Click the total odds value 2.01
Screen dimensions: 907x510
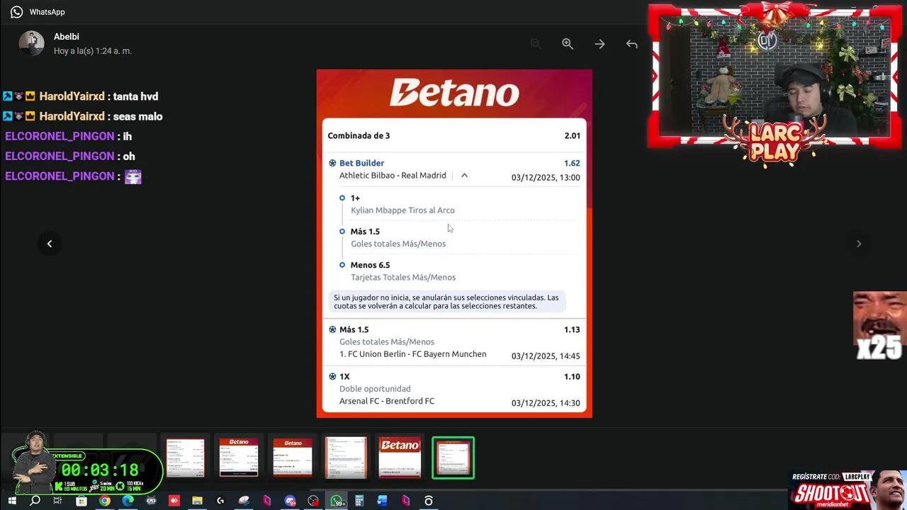[x=572, y=136]
